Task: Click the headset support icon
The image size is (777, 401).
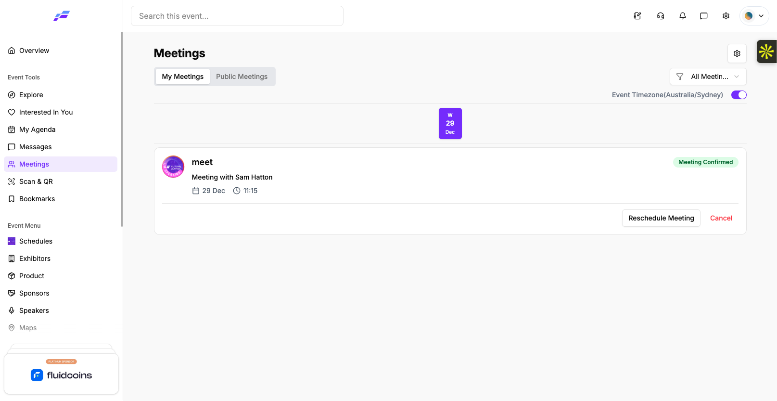Action: [x=661, y=16]
